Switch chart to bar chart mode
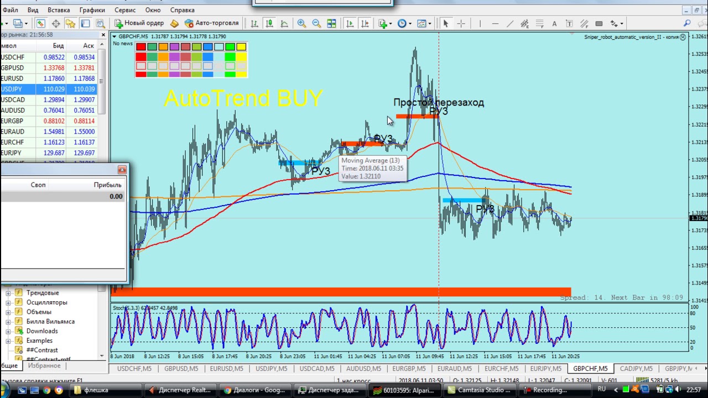Image resolution: width=708 pixels, height=398 pixels. click(x=254, y=23)
